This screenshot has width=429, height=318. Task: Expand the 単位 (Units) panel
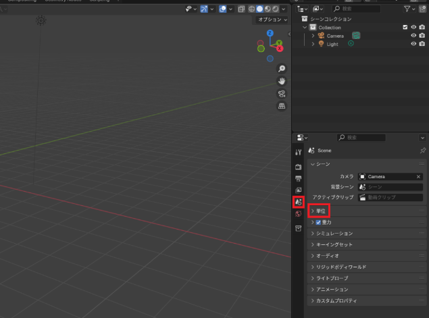[321, 211]
